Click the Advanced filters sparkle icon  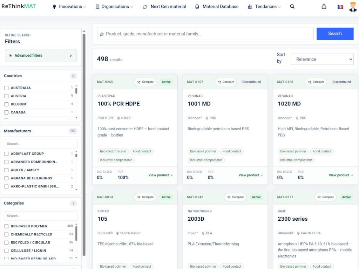tap(11, 56)
